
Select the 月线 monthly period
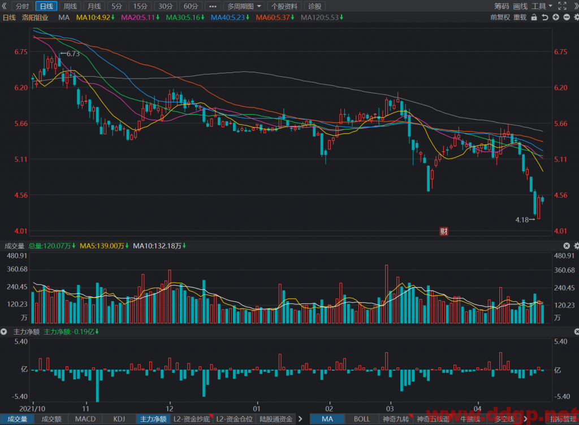(94, 6)
